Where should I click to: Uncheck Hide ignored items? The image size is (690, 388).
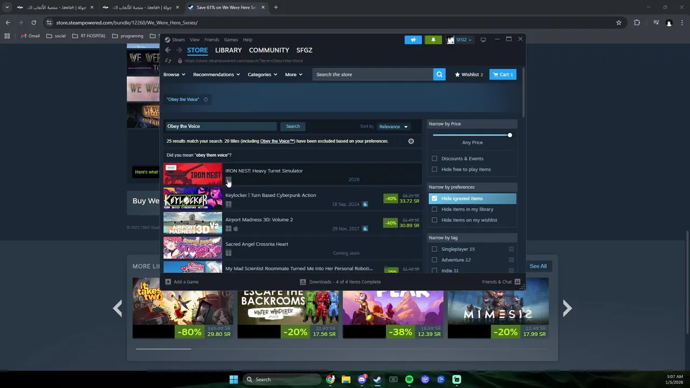434,198
